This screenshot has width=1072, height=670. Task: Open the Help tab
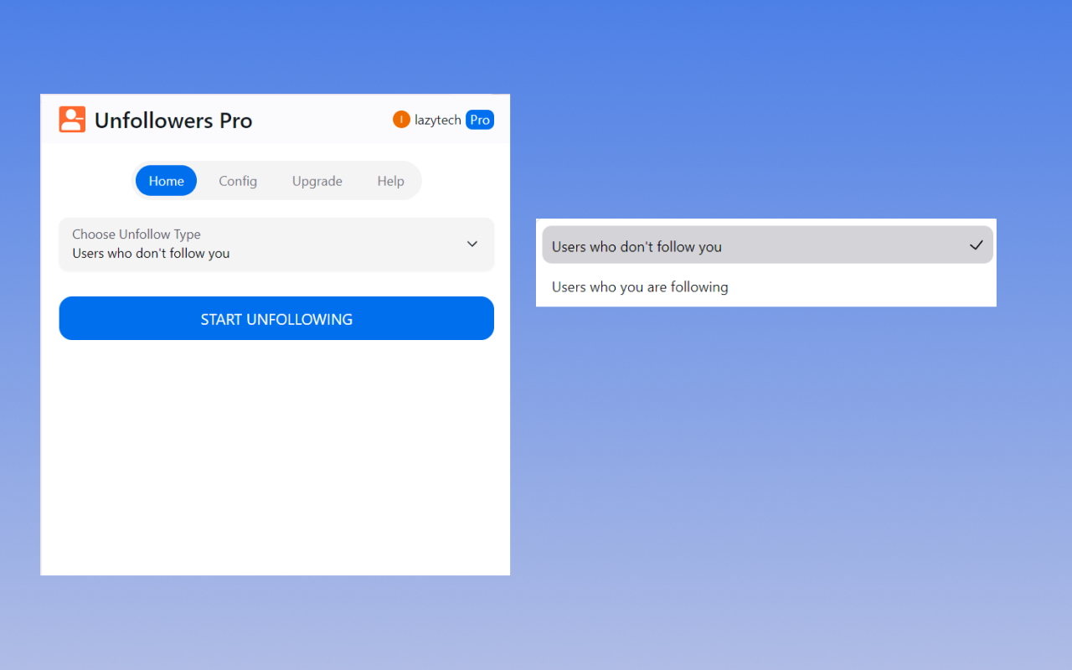(x=390, y=181)
